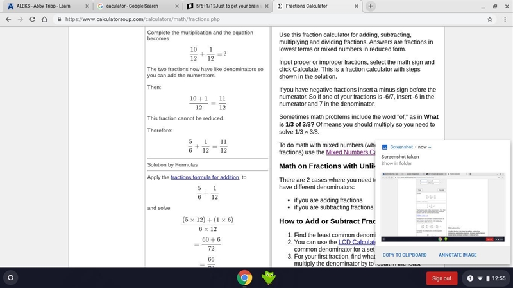Screen dimensions: 513x288
Task: Click the bold What is 1/3 of 3/8? text
Action: (359, 120)
